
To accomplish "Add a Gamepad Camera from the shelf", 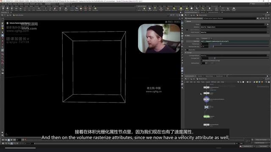I will 234,9.
